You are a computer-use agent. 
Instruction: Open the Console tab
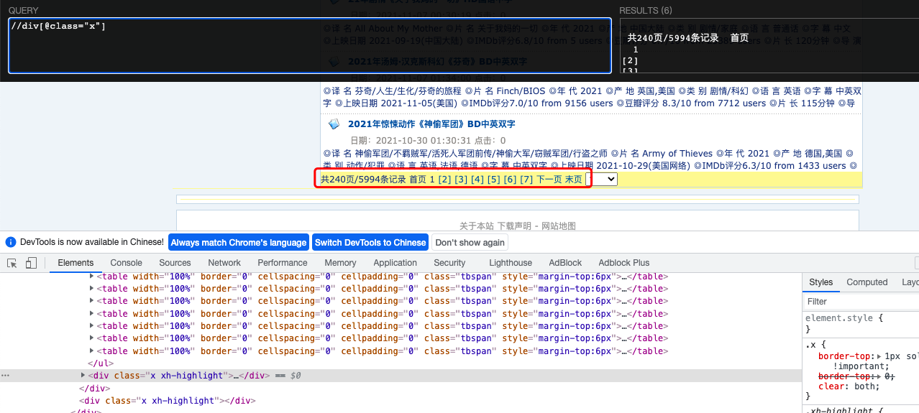coord(126,263)
